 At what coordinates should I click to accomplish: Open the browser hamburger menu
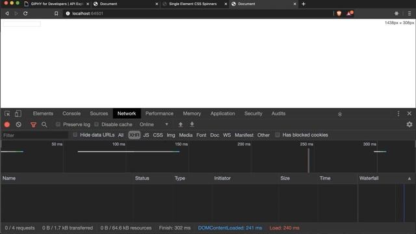click(x=409, y=13)
